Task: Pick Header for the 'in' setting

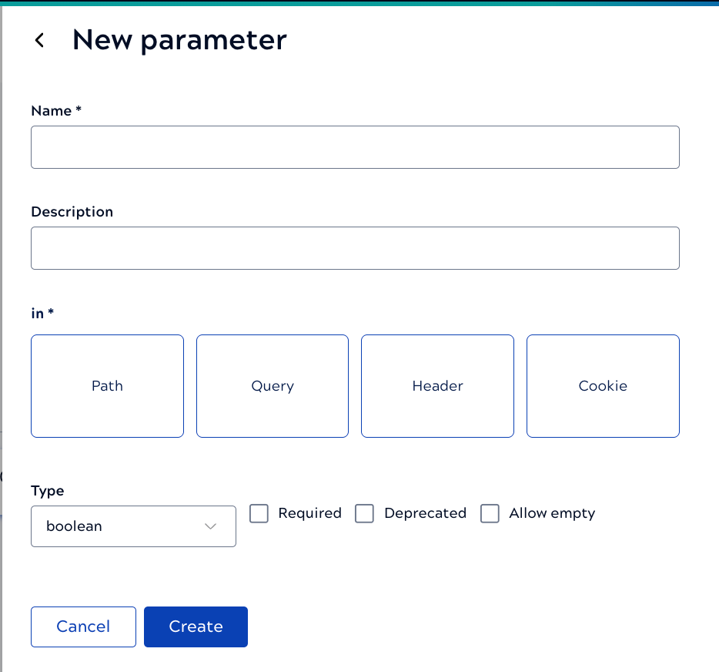Action: [437, 386]
